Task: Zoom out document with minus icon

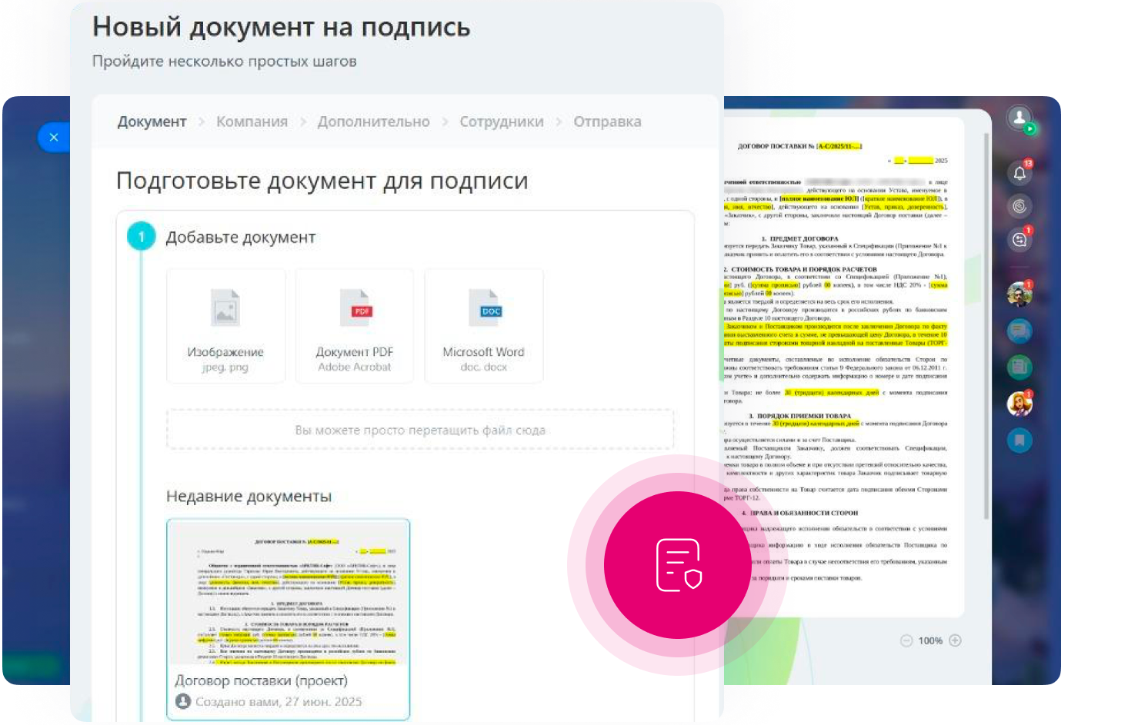Action: click(x=906, y=640)
